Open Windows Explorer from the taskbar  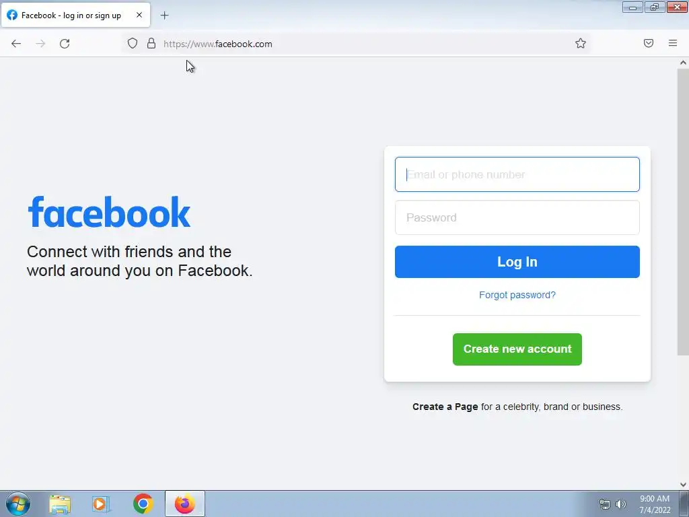tap(60, 504)
